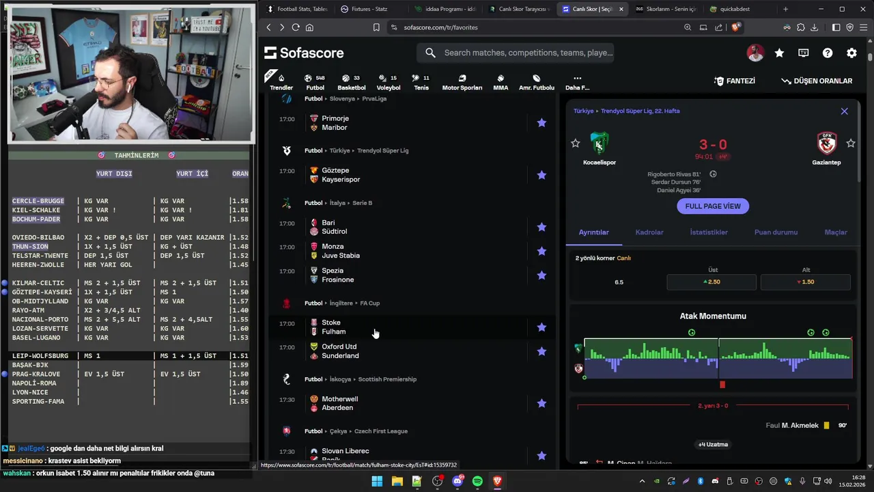Screen dimensions: 874x492
Task: Open the browser hamburger menu
Action: point(863,27)
